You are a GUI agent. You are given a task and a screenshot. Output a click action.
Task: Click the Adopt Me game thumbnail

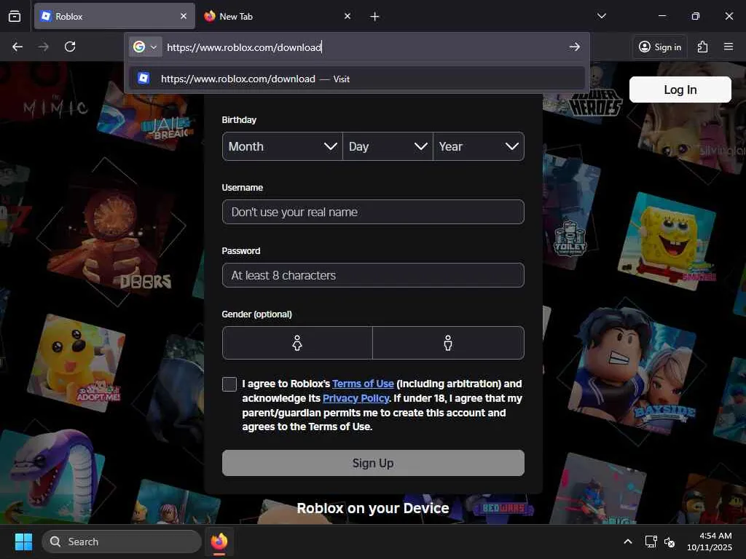click(x=76, y=362)
